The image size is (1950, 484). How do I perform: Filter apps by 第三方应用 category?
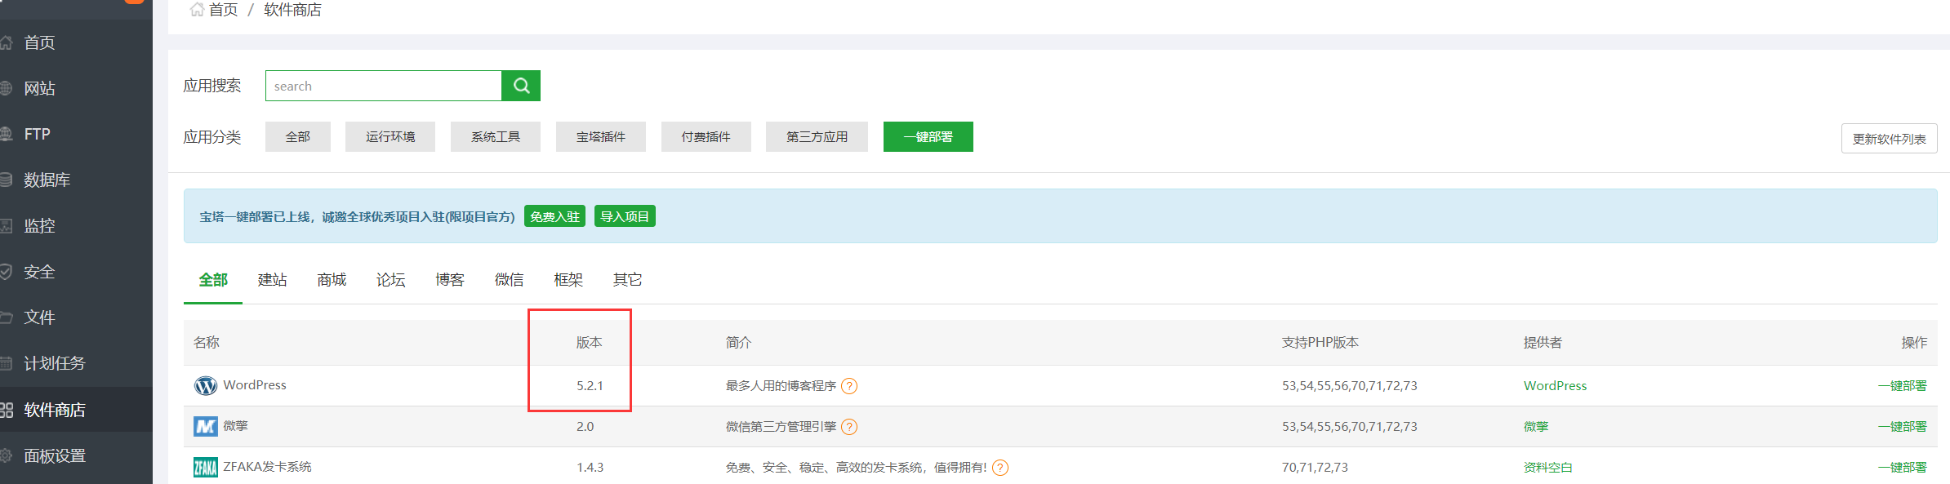(x=817, y=136)
